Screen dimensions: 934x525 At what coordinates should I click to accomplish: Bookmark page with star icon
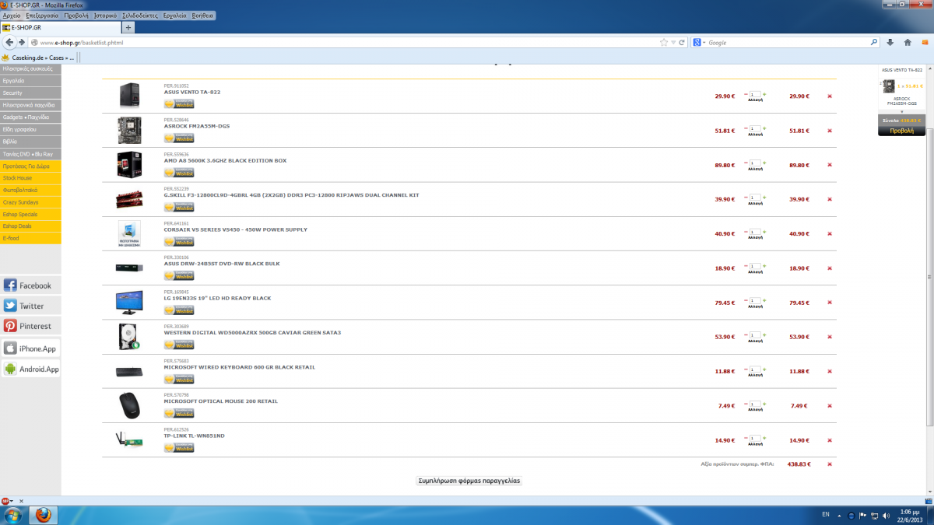click(664, 42)
